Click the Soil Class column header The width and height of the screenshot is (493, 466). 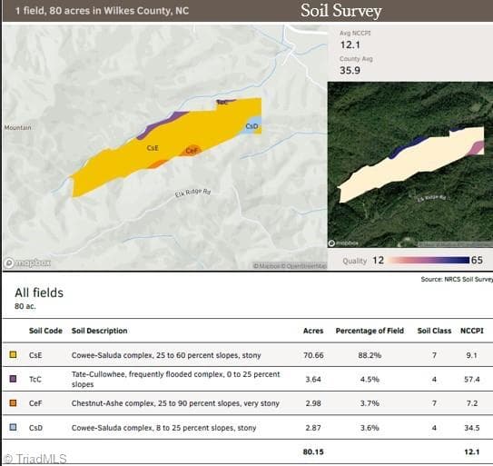(434, 331)
